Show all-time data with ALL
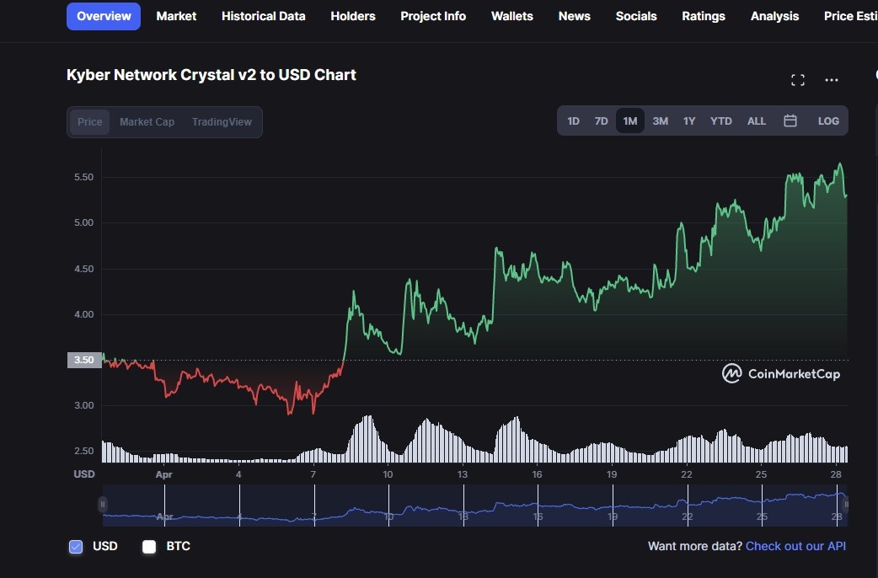Image resolution: width=878 pixels, height=578 pixels. pos(756,120)
